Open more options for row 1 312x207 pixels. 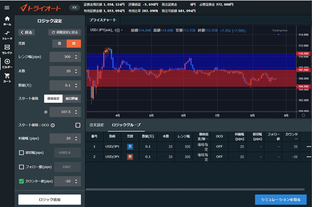pyautogui.click(x=308, y=147)
